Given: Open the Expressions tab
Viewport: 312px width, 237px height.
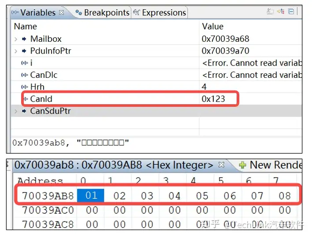Looking at the screenshot, I should [x=164, y=13].
